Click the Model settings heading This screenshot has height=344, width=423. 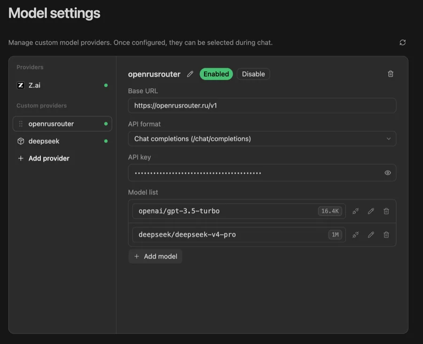(54, 13)
